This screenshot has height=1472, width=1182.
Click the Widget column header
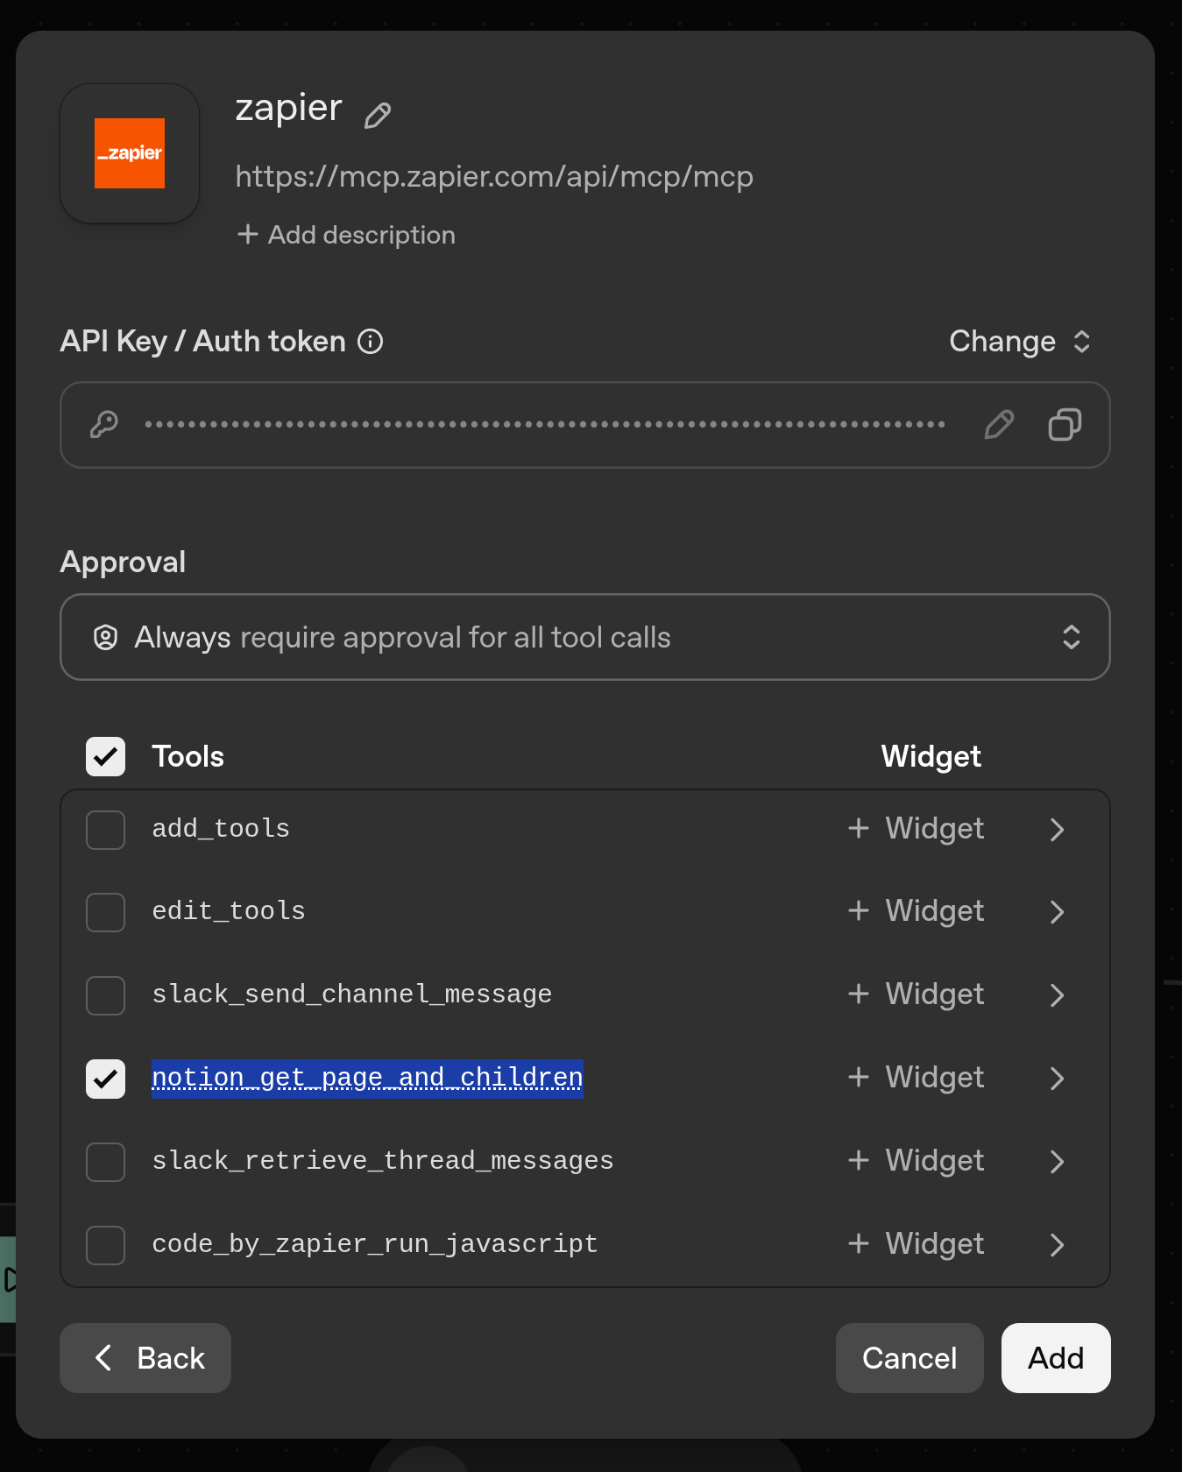[x=931, y=756]
